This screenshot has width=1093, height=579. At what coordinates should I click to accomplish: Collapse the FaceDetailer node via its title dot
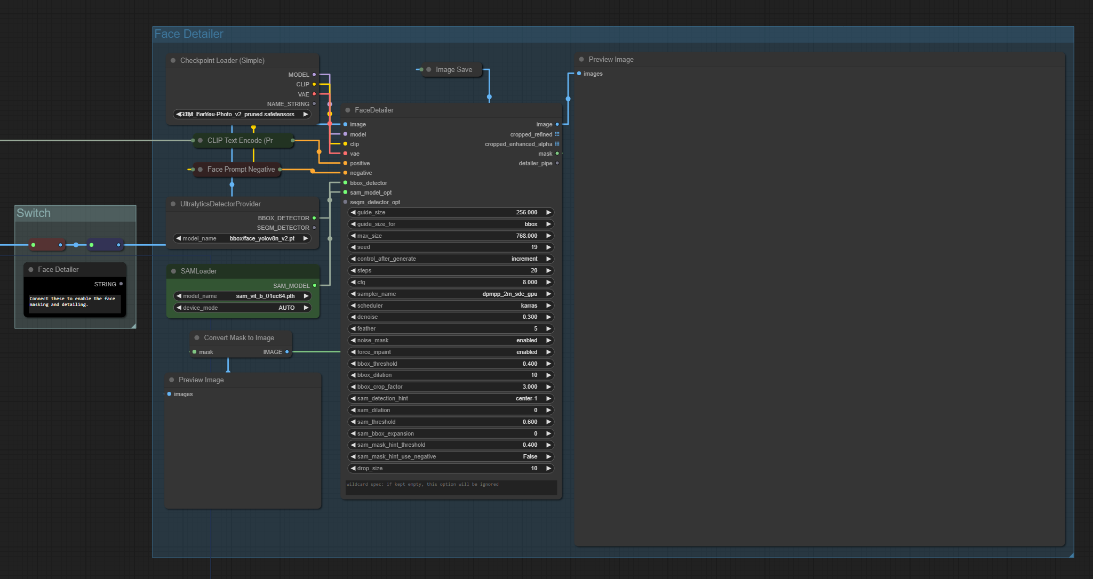347,110
